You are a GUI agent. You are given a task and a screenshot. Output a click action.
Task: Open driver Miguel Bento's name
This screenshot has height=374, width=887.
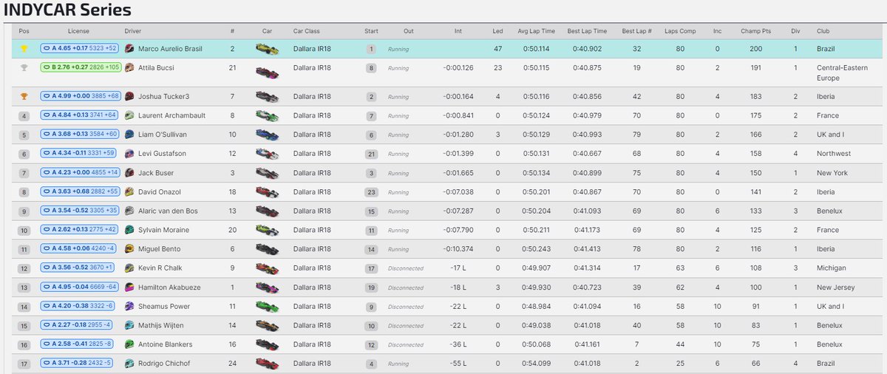pyautogui.click(x=160, y=249)
